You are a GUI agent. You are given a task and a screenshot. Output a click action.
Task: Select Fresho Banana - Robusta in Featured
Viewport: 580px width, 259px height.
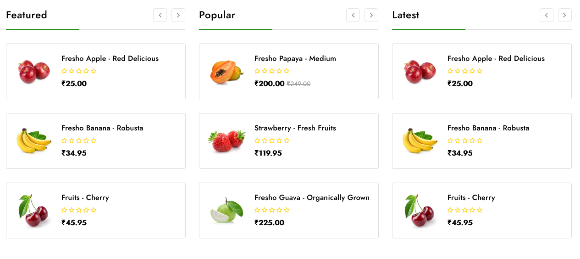pyautogui.click(x=102, y=128)
